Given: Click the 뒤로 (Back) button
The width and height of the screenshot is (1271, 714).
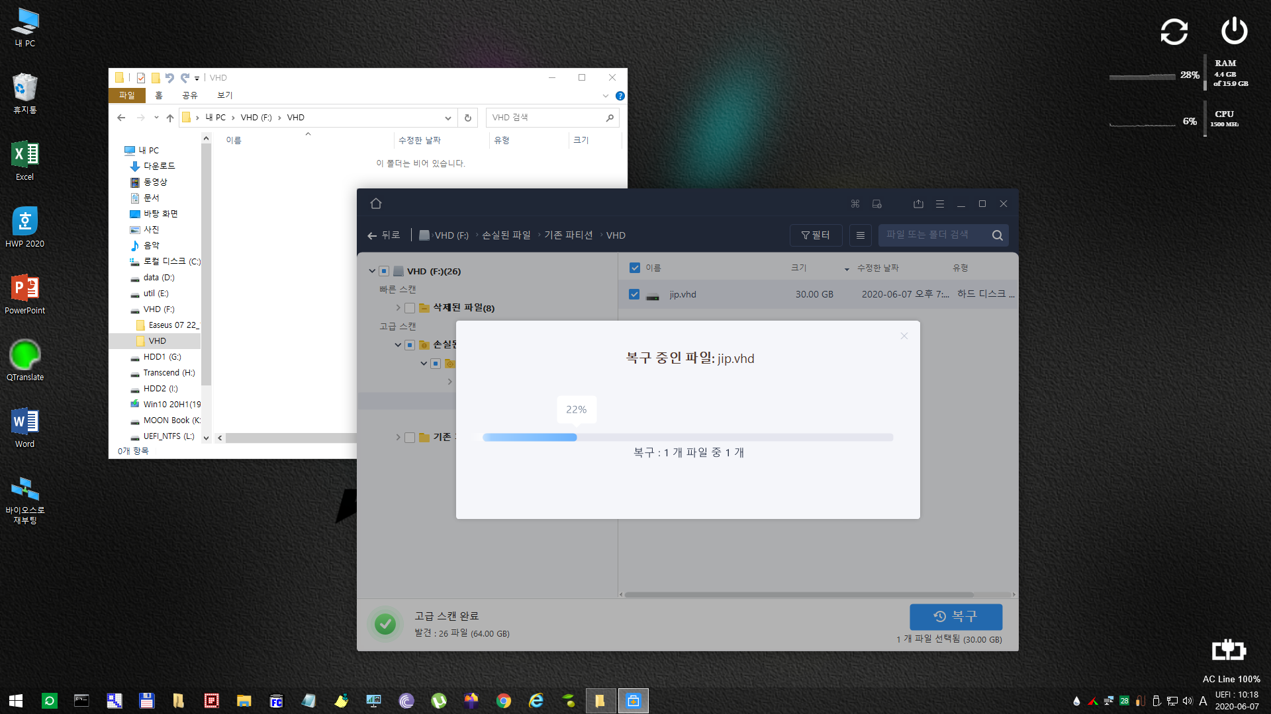Looking at the screenshot, I should [384, 235].
